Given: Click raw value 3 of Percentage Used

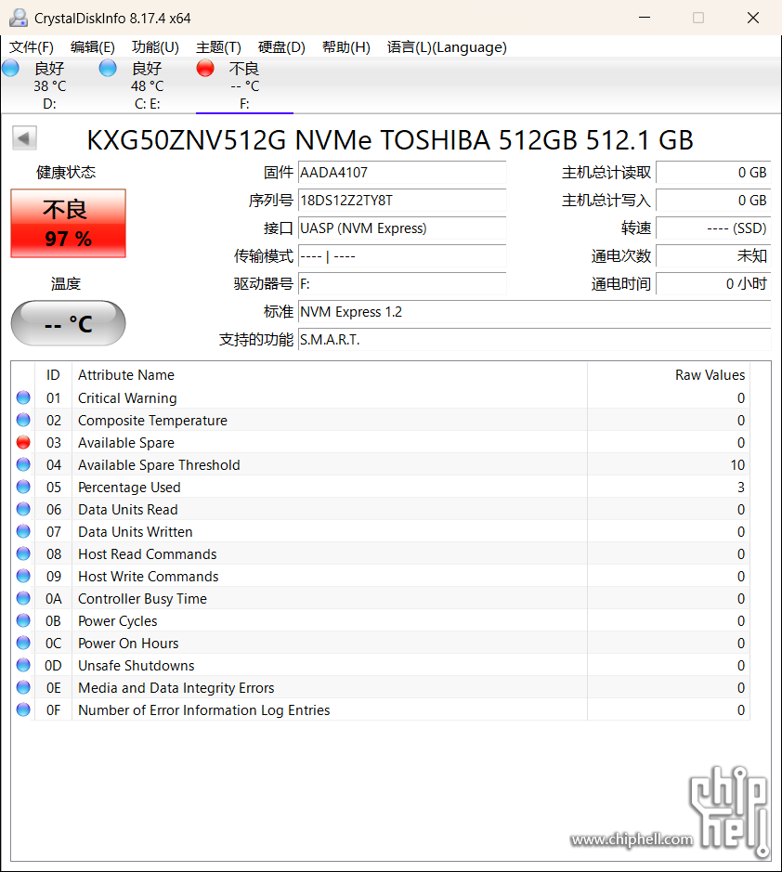Looking at the screenshot, I should click(x=741, y=488).
